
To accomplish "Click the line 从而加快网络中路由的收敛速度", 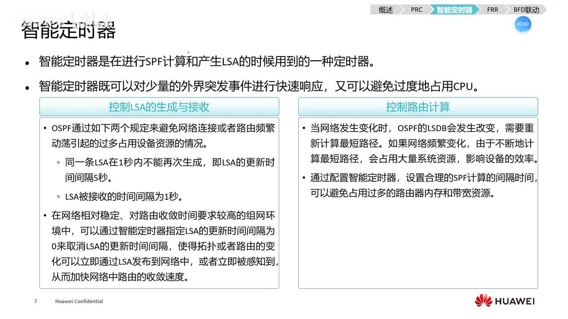I will point(120,277).
